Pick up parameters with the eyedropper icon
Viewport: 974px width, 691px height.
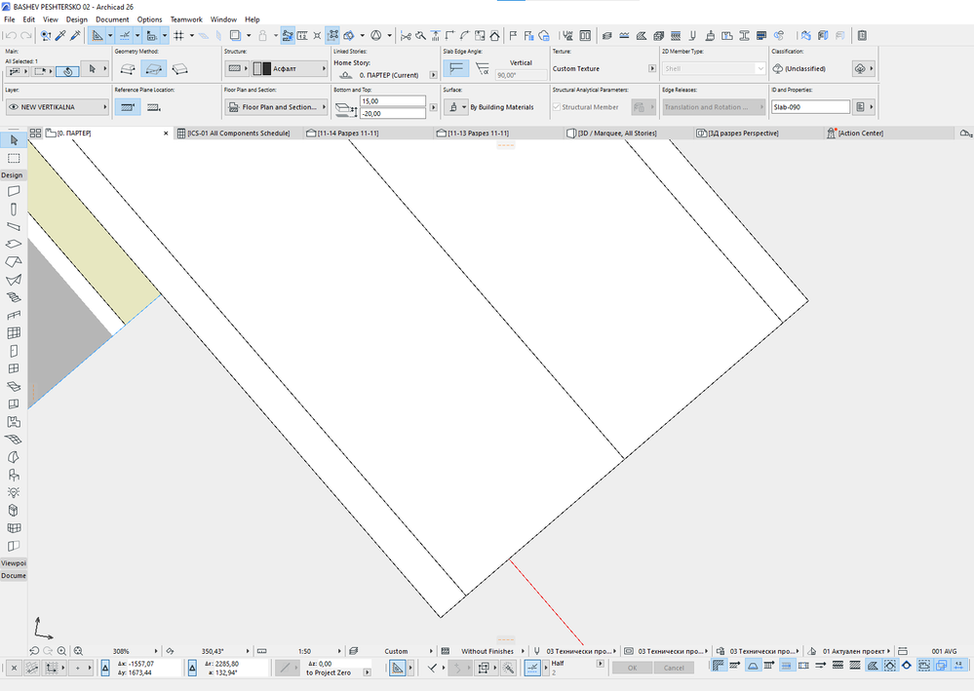(60, 35)
